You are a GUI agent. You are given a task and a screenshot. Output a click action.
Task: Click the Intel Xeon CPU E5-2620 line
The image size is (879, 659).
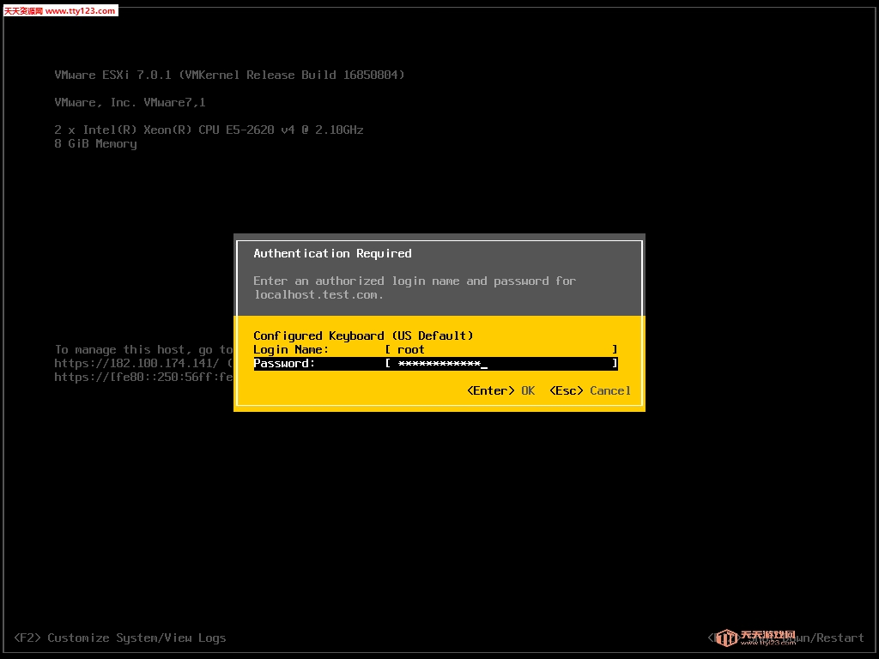tap(209, 130)
